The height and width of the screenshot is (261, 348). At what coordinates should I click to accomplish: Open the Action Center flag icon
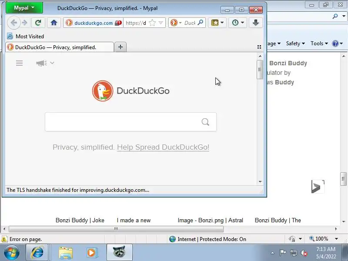283,253
